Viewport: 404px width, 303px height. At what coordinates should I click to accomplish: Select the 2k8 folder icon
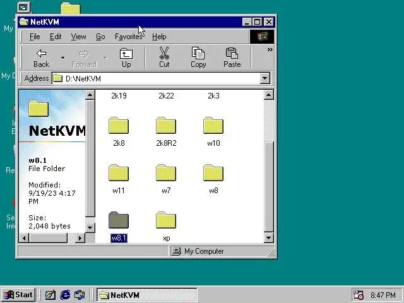(x=119, y=126)
